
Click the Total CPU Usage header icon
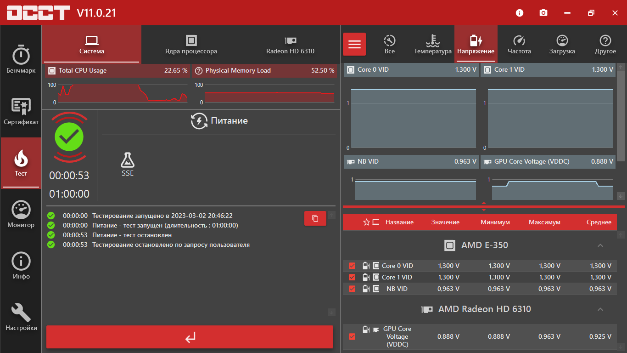52,71
